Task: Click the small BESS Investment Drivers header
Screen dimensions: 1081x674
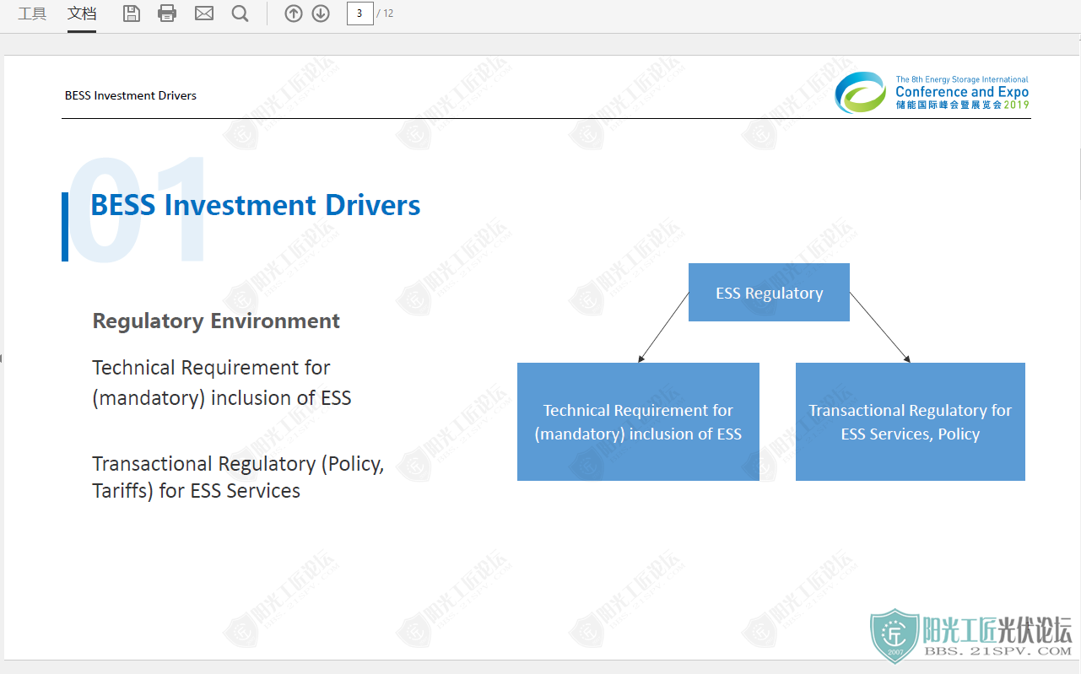Action: pyautogui.click(x=131, y=95)
